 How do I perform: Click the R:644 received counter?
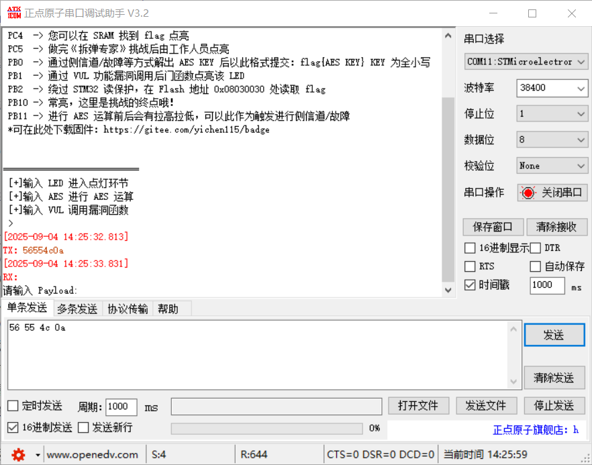(x=254, y=455)
